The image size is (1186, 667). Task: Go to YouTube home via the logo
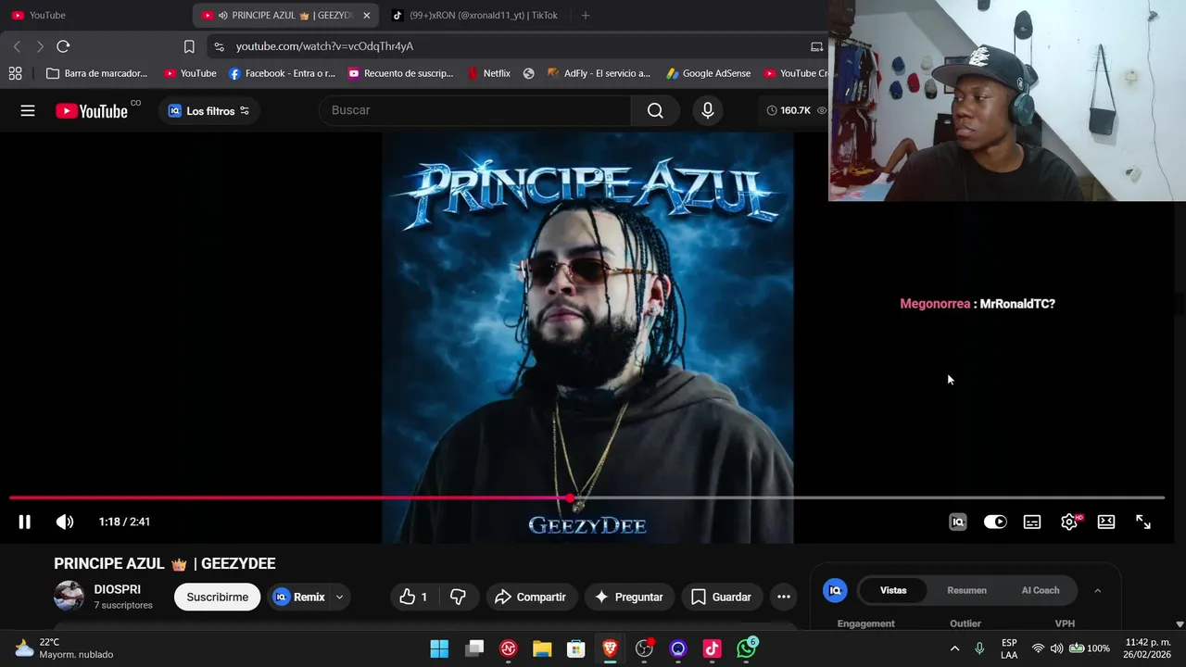click(92, 111)
